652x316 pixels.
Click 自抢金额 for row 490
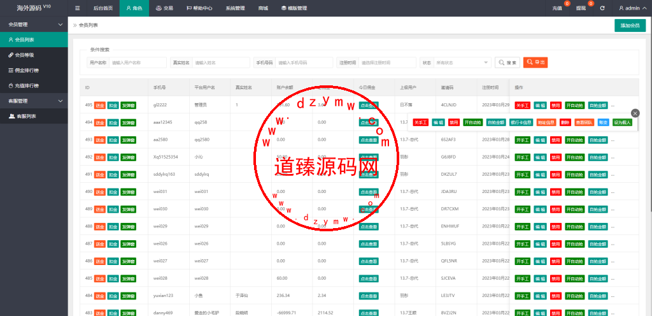tap(598, 192)
